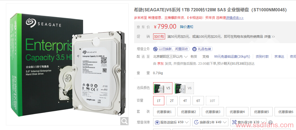Select the V5 color option
The image size is (296, 130).
click(163, 88)
